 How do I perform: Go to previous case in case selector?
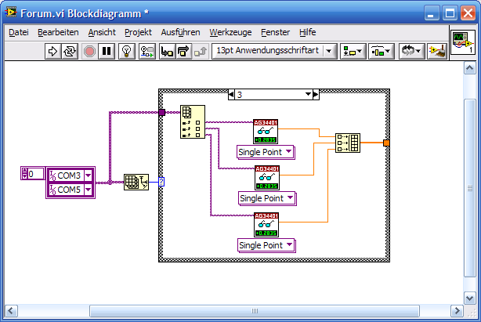point(231,95)
